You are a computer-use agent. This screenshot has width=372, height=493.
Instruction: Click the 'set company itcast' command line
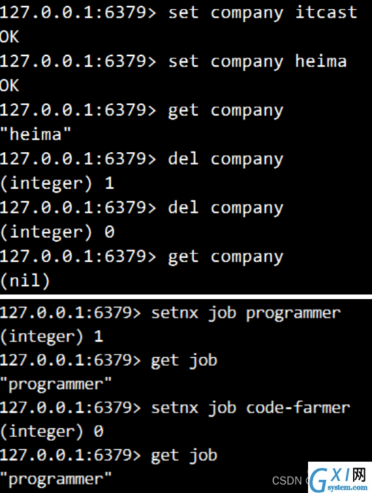click(178, 12)
